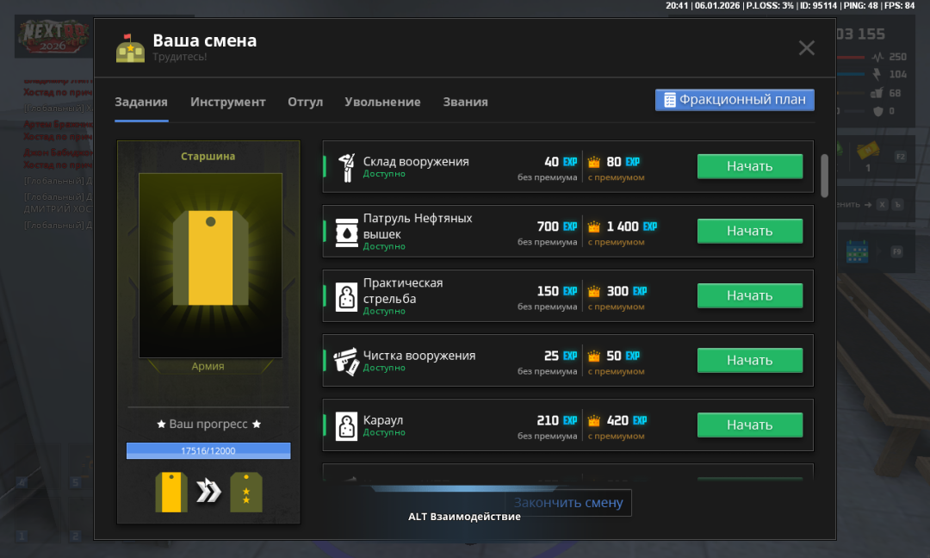Open the Задания tab
The height and width of the screenshot is (558, 930).
point(141,102)
